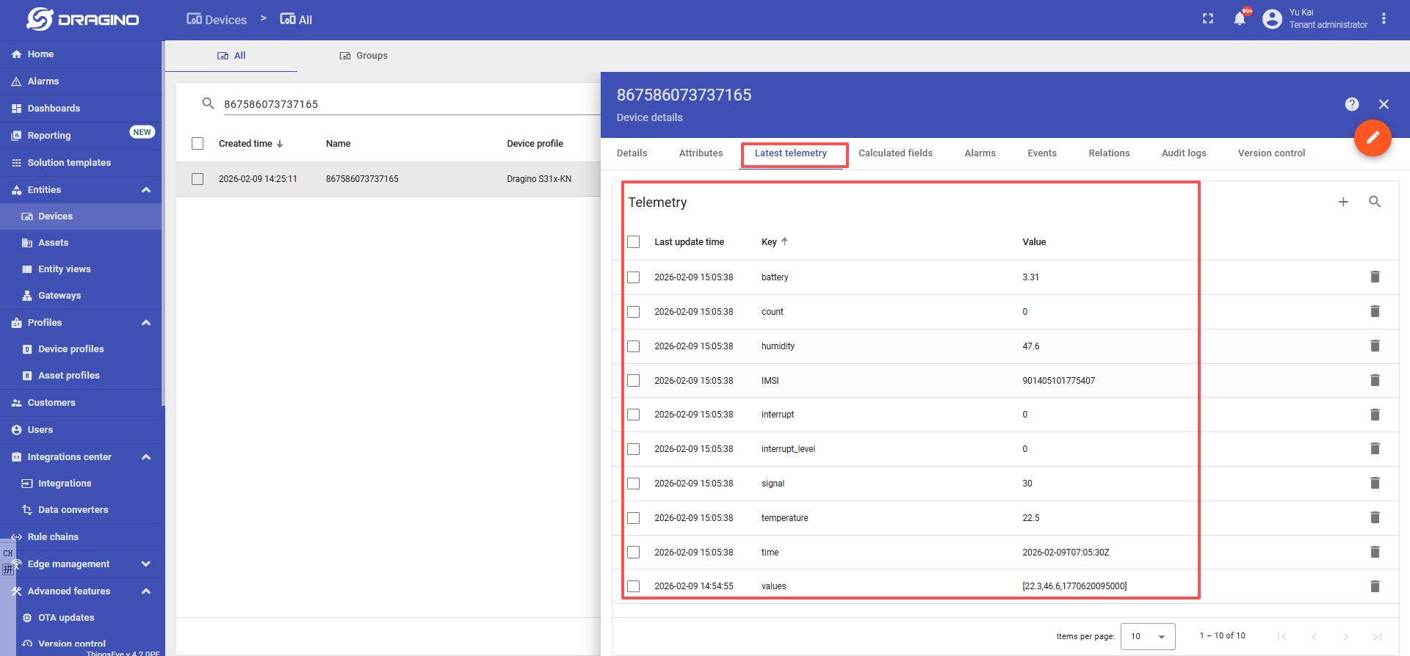The image size is (1410, 656).
Task: Open Reporting in sidebar
Action: pyautogui.click(x=81, y=136)
